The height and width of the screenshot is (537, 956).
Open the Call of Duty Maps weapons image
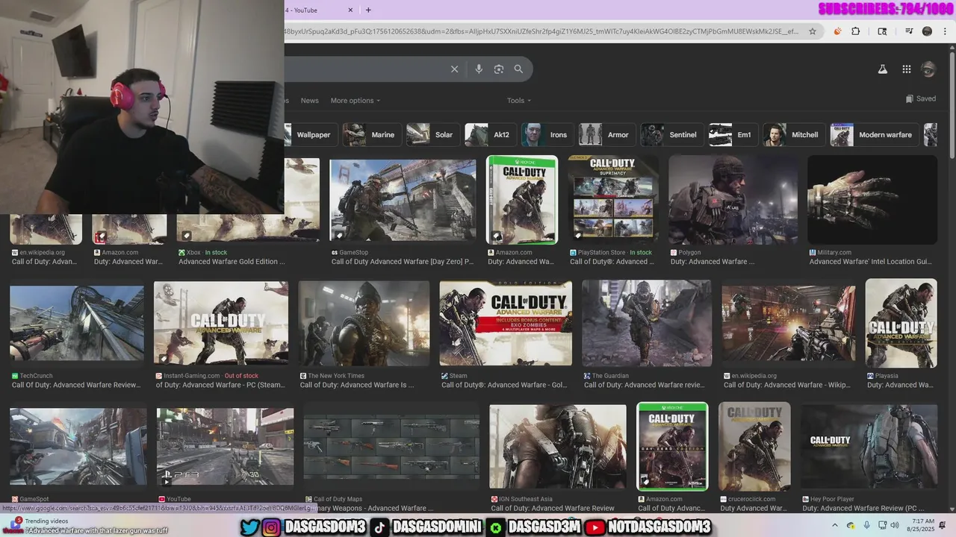point(391,447)
